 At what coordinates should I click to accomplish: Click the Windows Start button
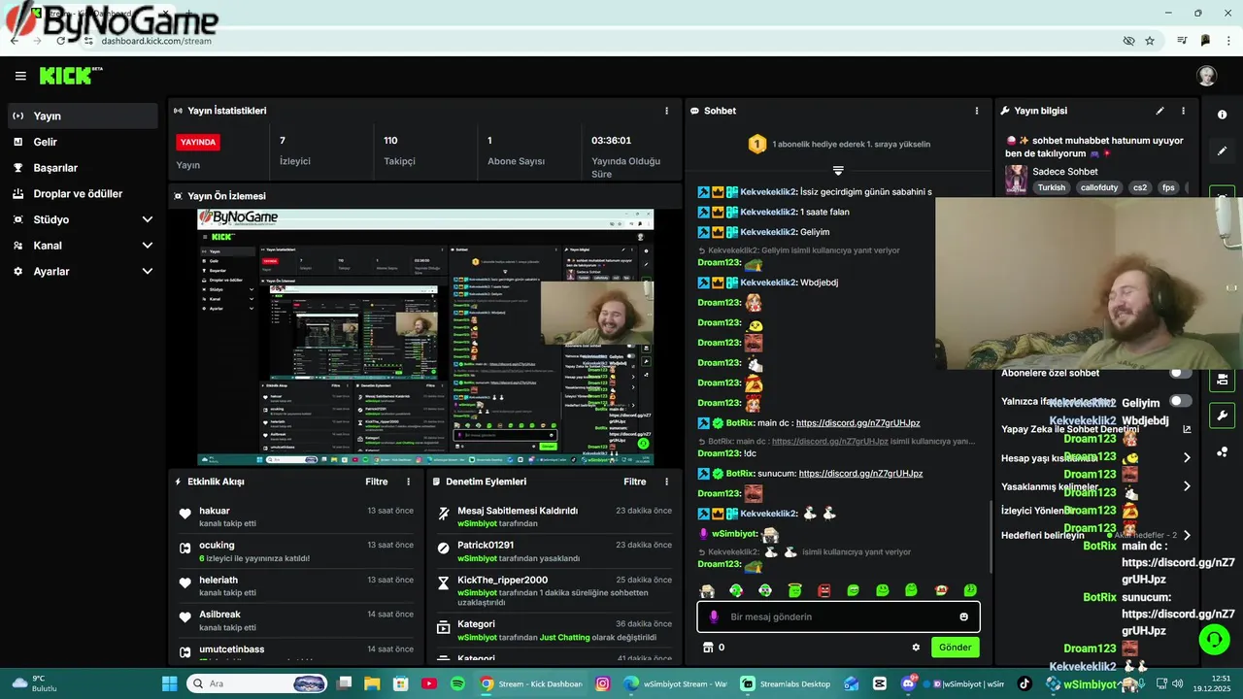point(169,683)
